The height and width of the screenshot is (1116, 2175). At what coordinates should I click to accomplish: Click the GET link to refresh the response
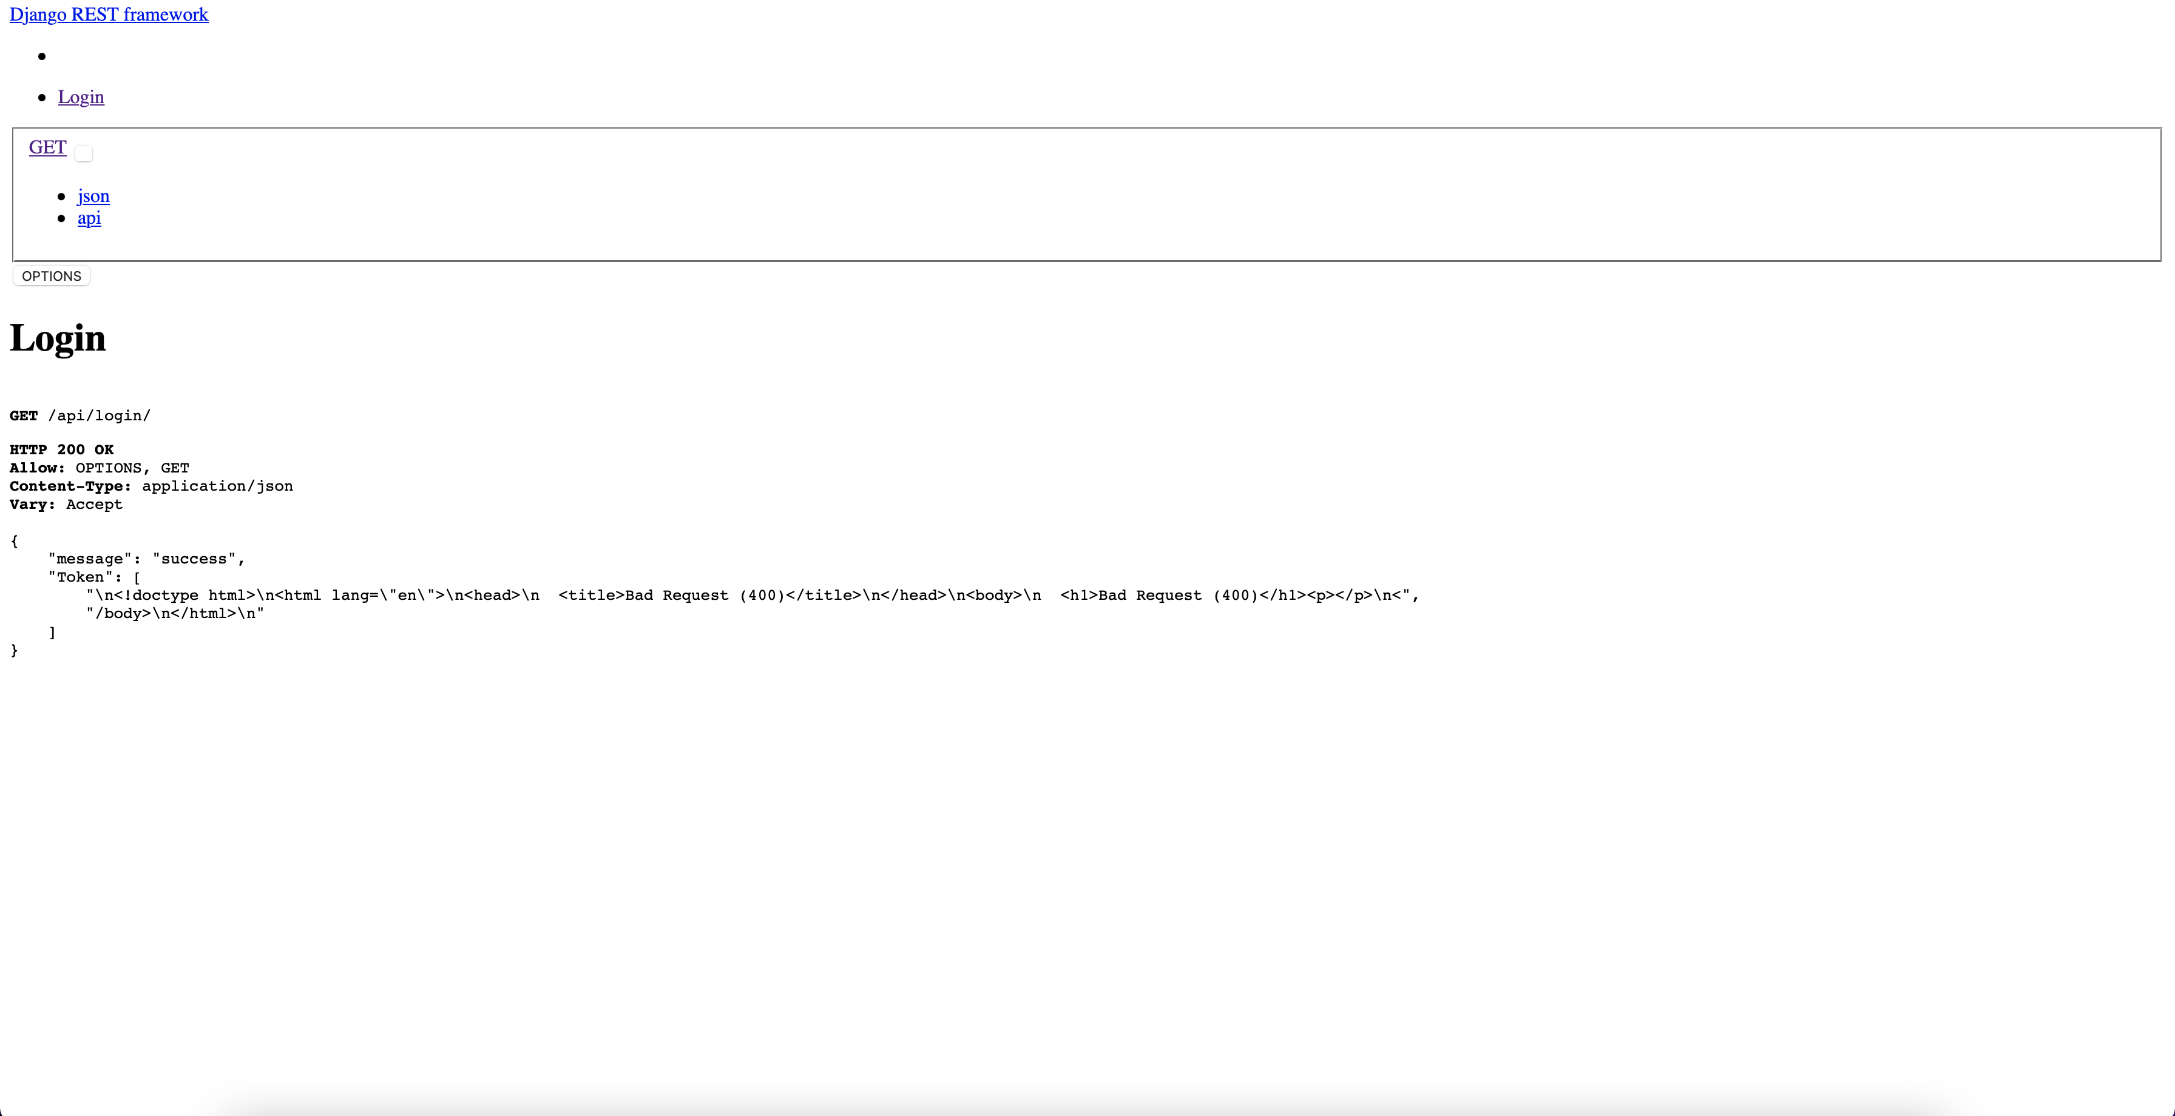pos(47,147)
